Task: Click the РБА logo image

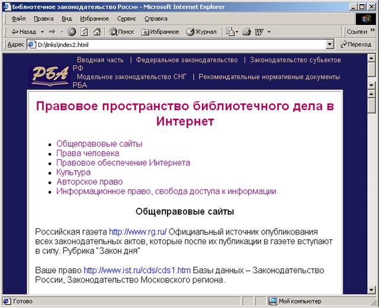Action: [50, 75]
